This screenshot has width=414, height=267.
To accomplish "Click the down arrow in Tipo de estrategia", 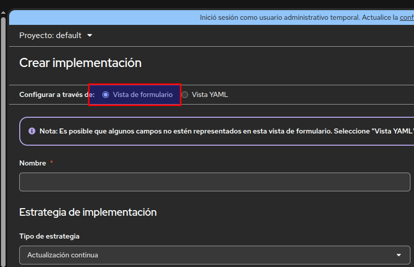I will coord(399,255).
